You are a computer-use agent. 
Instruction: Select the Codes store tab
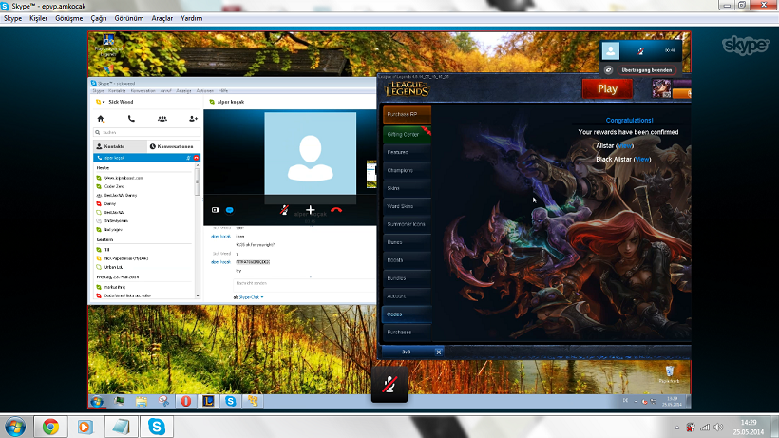pos(407,314)
